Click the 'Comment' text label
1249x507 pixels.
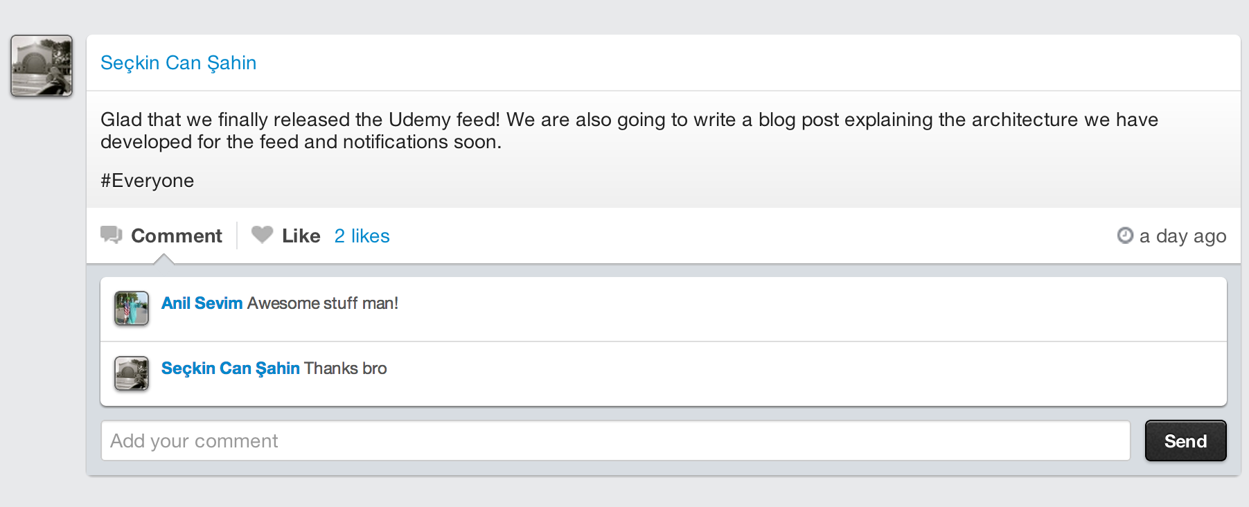[x=177, y=236]
